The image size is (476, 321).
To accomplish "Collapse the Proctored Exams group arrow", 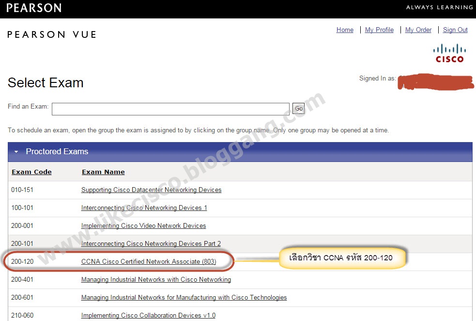I will click(16, 151).
